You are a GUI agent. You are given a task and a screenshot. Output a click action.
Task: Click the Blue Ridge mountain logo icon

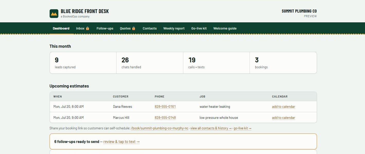tap(54, 14)
